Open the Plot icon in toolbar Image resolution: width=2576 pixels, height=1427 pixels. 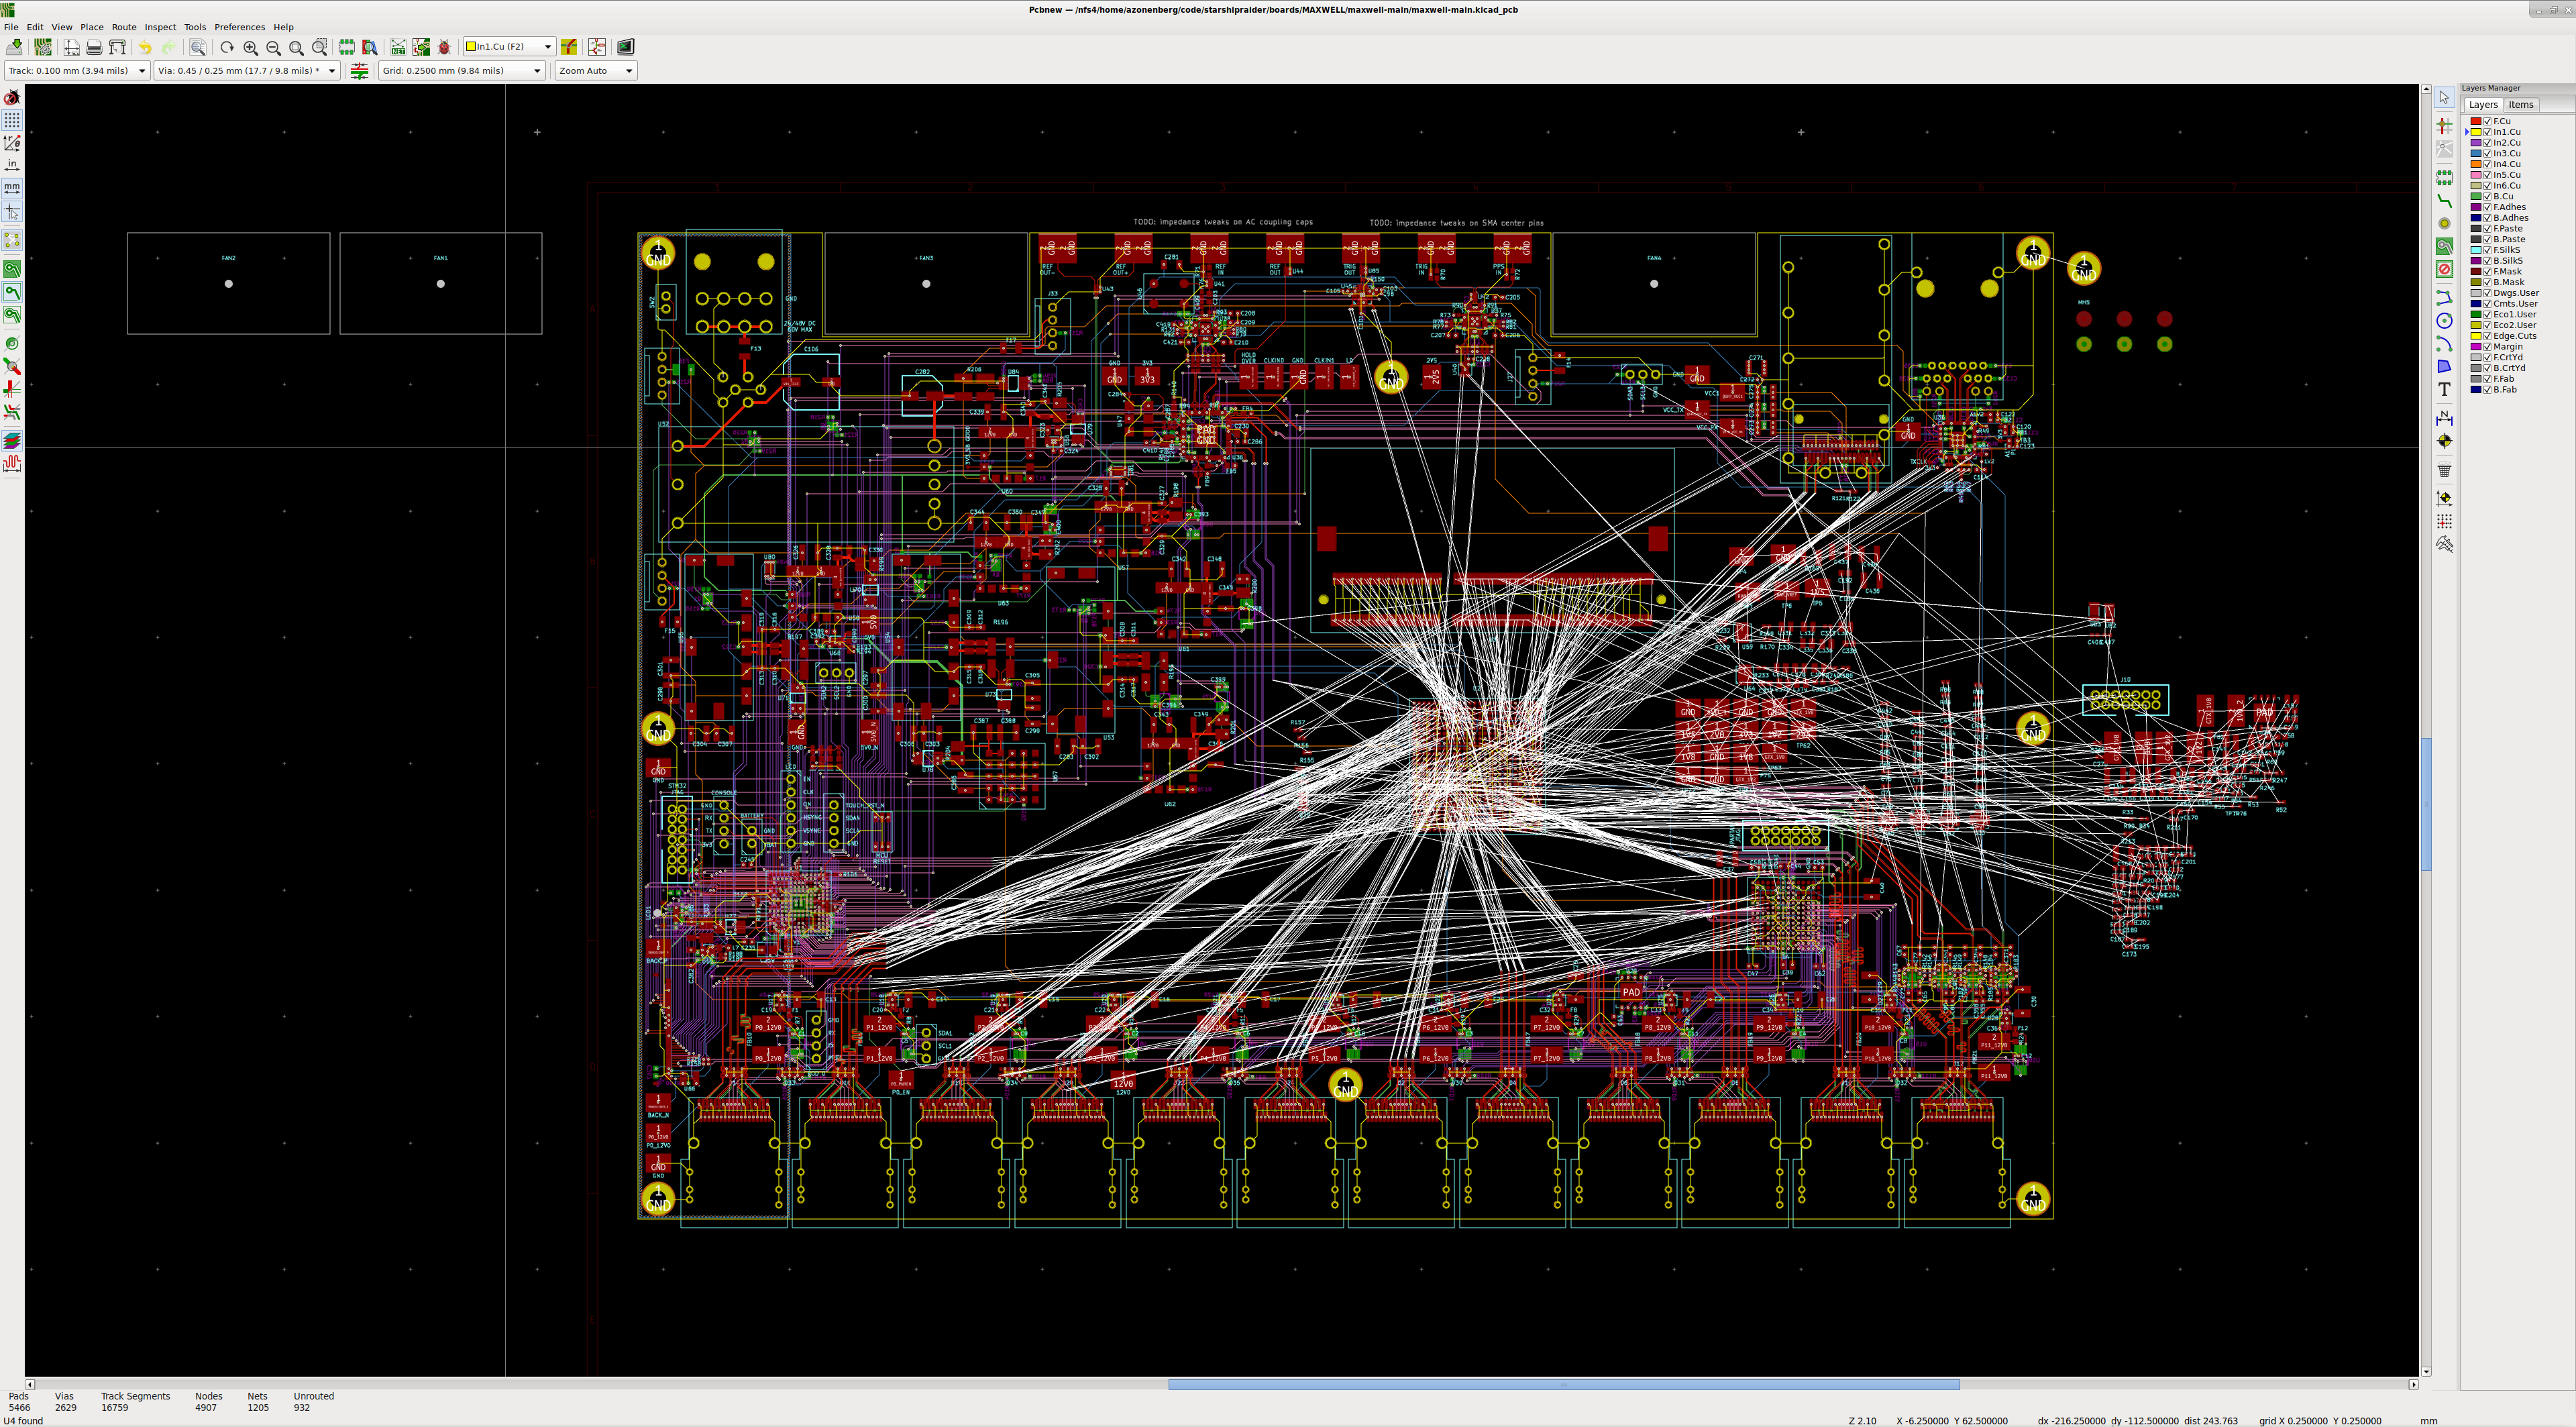(117, 47)
